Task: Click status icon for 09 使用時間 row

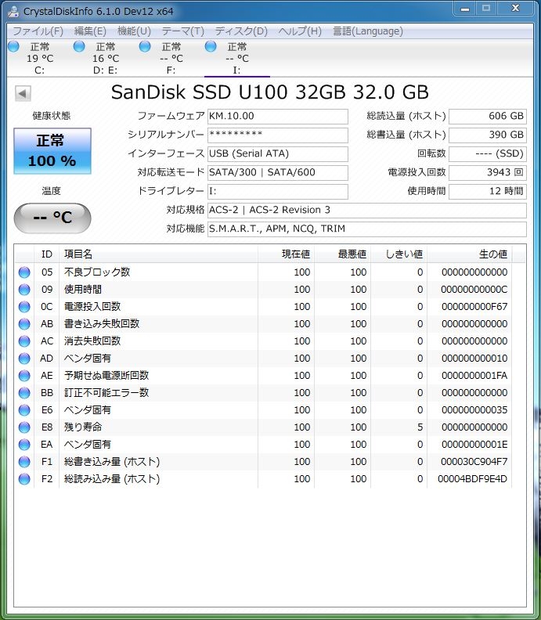Action: (x=24, y=290)
